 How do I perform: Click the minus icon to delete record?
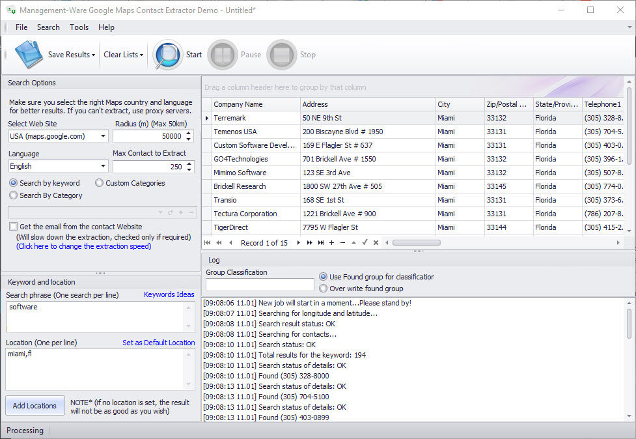click(343, 243)
